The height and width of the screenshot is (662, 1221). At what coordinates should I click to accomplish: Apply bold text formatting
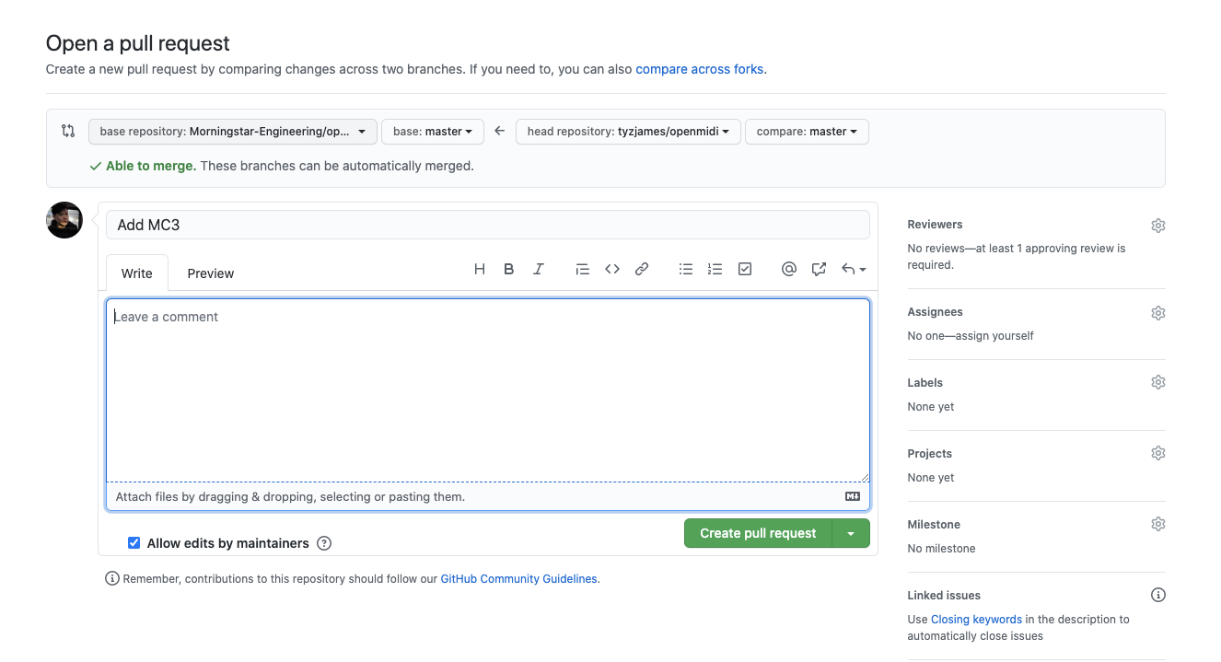point(508,269)
